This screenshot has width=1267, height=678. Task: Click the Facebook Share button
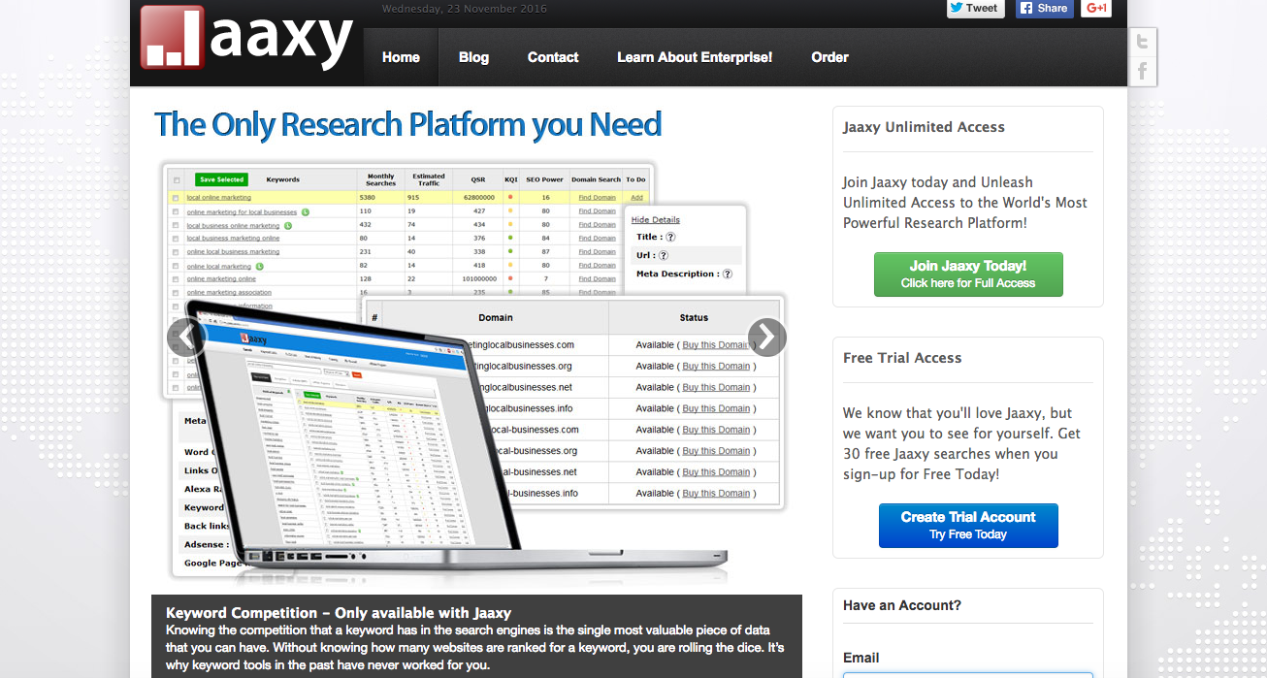[1044, 8]
